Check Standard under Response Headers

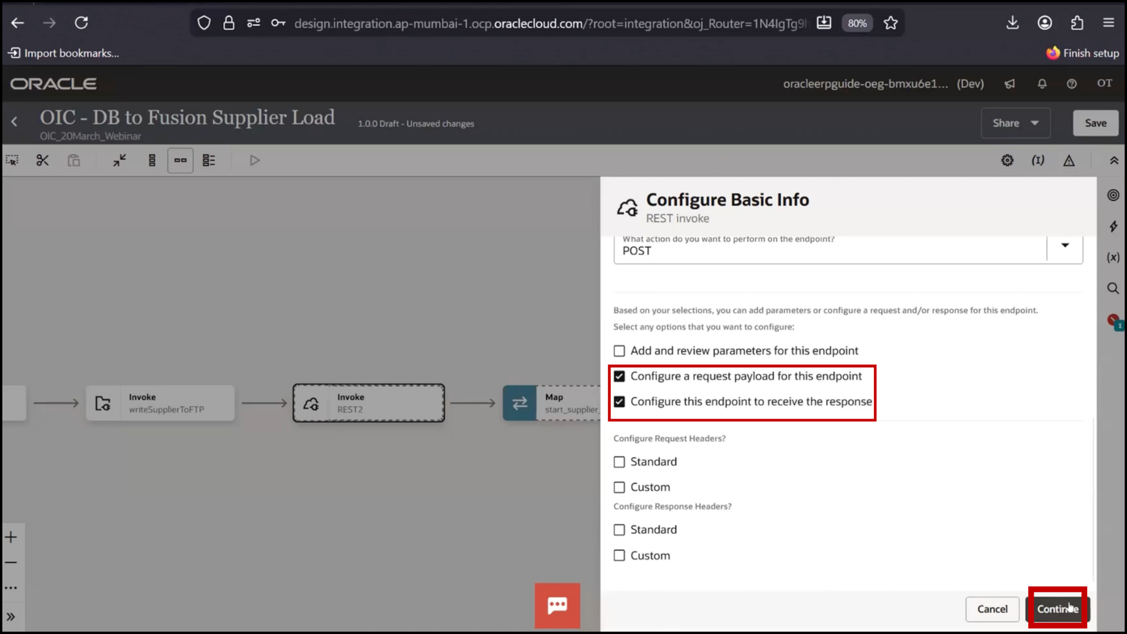tap(619, 530)
